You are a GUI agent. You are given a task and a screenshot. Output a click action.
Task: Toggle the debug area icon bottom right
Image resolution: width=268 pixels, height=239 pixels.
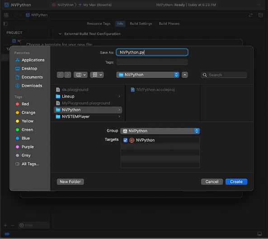[259, 234]
